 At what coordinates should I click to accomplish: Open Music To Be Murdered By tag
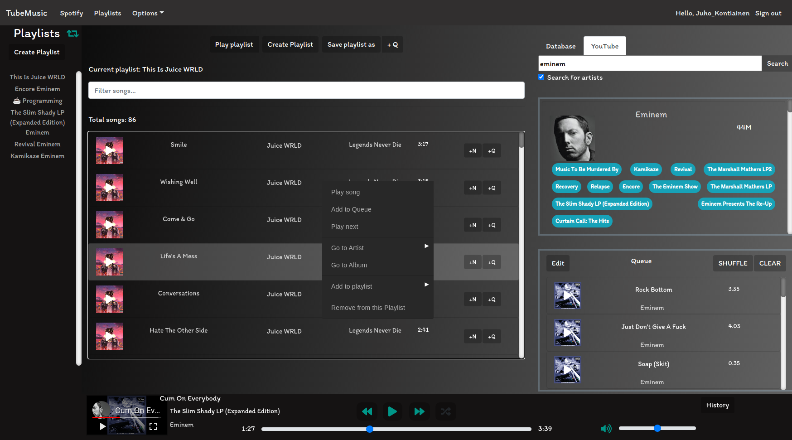click(587, 169)
